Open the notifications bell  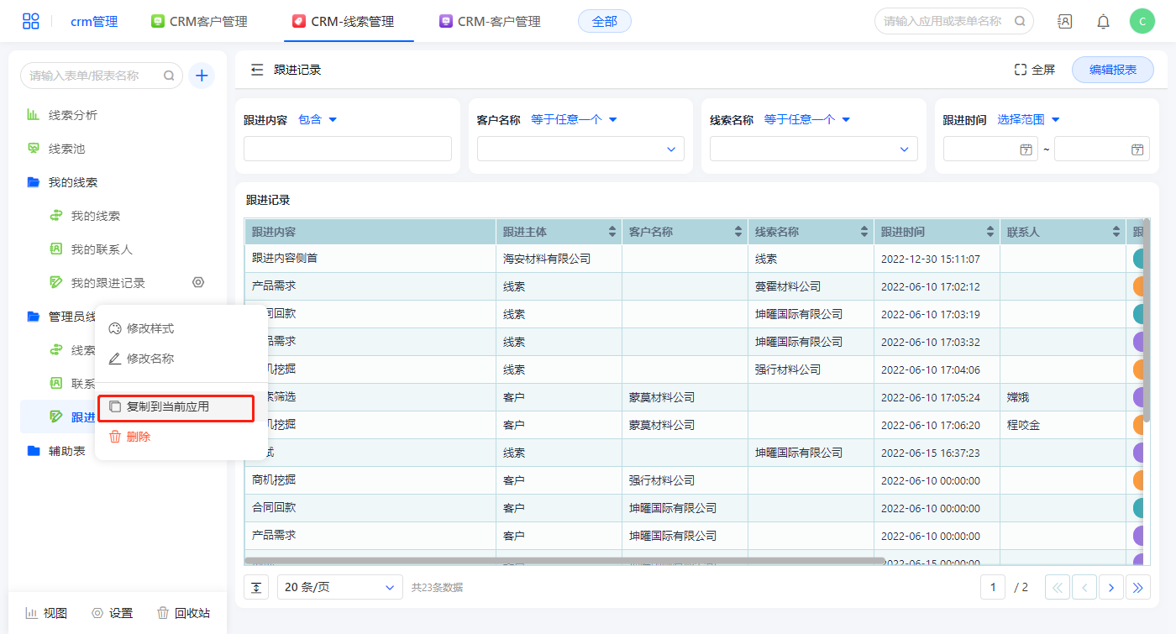(1103, 22)
